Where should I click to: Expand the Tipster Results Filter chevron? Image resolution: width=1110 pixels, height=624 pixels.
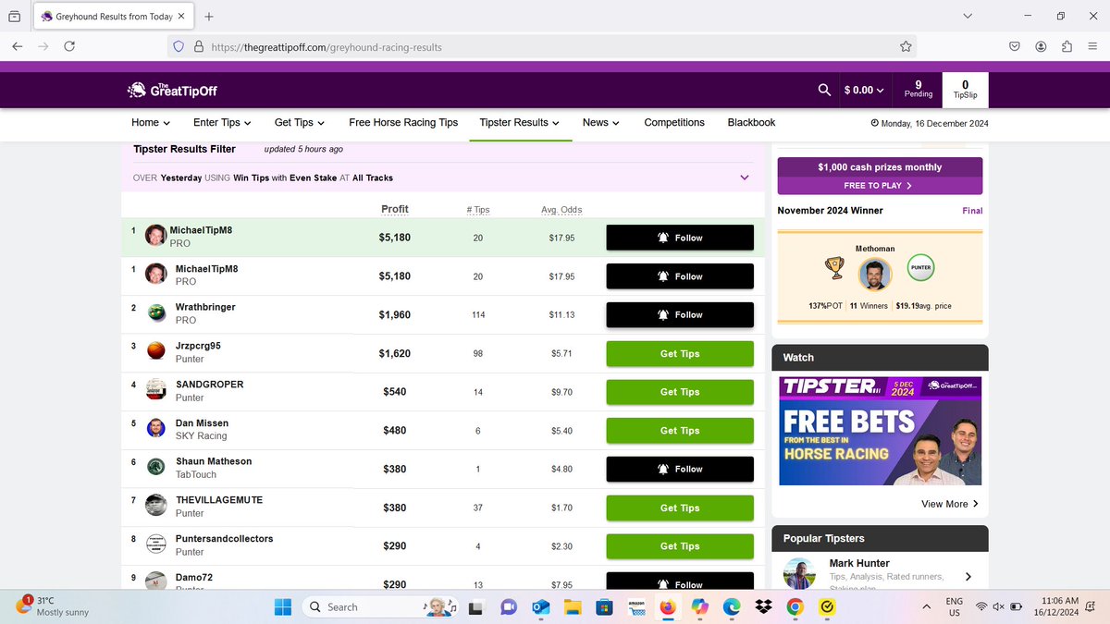pyautogui.click(x=745, y=177)
